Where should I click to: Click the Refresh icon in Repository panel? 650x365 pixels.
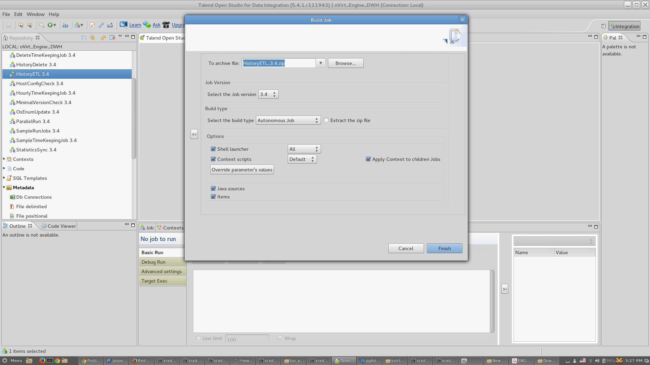pyautogui.click(x=103, y=38)
